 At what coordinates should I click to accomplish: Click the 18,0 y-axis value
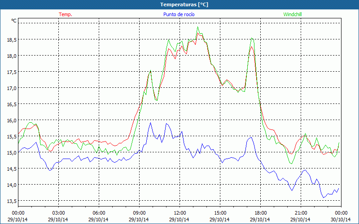pyautogui.click(x=12, y=56)
